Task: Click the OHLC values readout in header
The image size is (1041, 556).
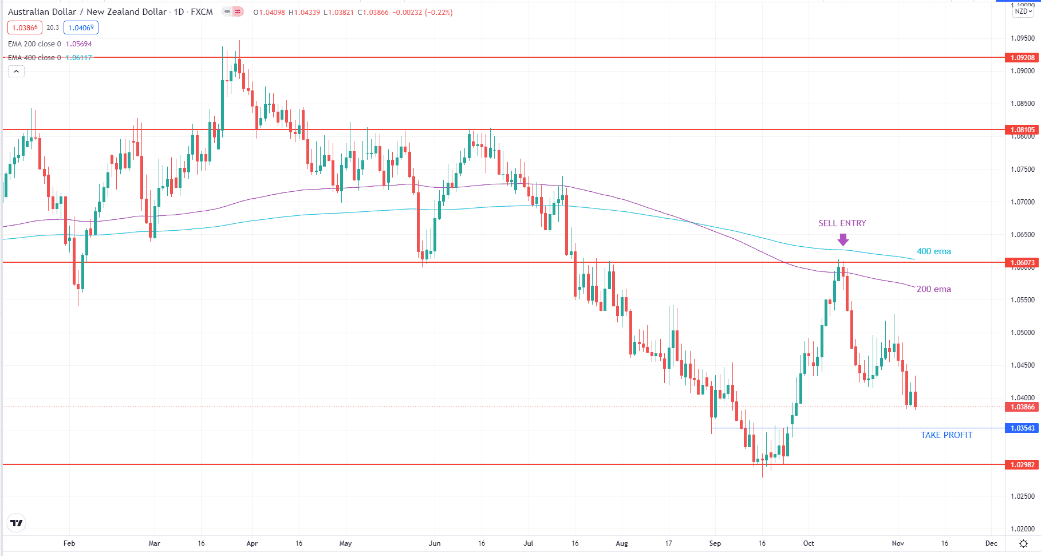Action: [x=353, y=12]
